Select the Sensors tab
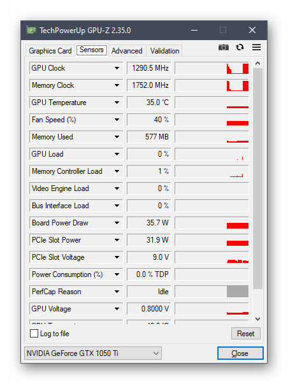This screenshot has height=384, width=288. pyautogui.click(x=92, y=50)
